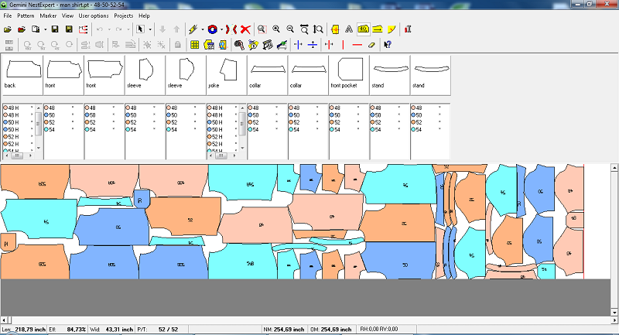Open the View menu
This screenshot has width=619, height=335.
coord(67,15)
